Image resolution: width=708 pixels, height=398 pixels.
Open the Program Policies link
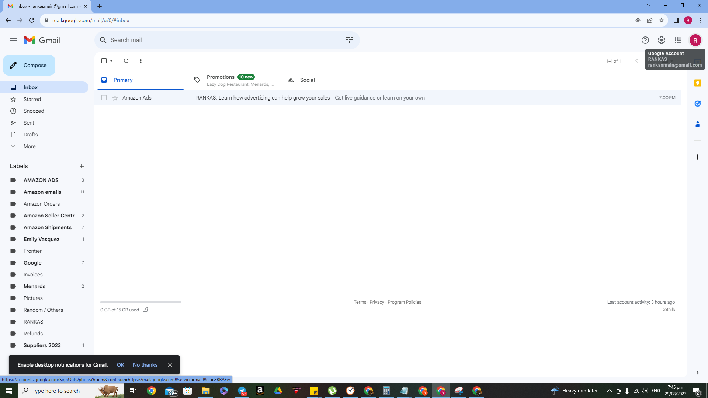point(404,302)
